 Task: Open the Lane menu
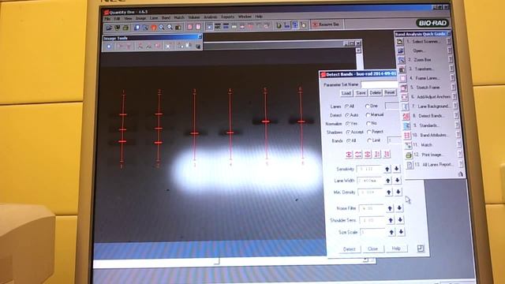[154, 18]
